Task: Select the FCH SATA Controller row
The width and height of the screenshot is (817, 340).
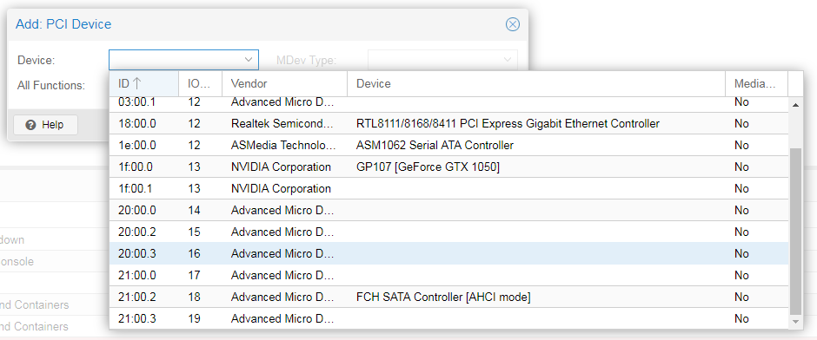Action: [449, 297]
